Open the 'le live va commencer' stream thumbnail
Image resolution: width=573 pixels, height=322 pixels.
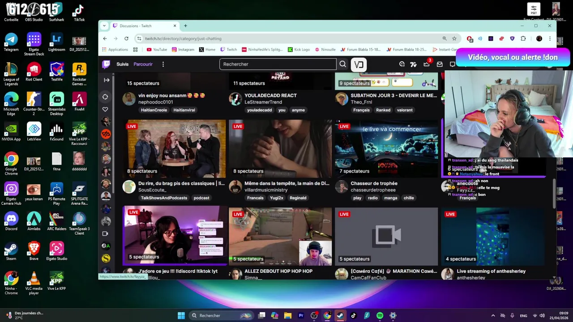386,148
